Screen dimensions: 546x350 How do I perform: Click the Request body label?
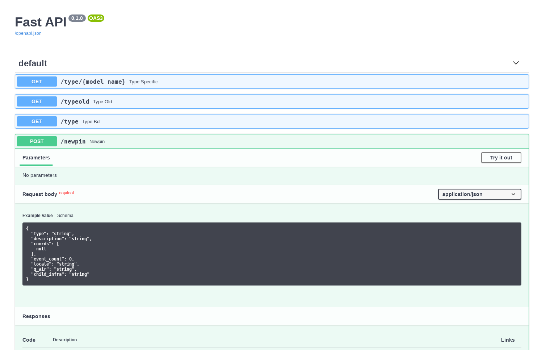click(40, 194)
